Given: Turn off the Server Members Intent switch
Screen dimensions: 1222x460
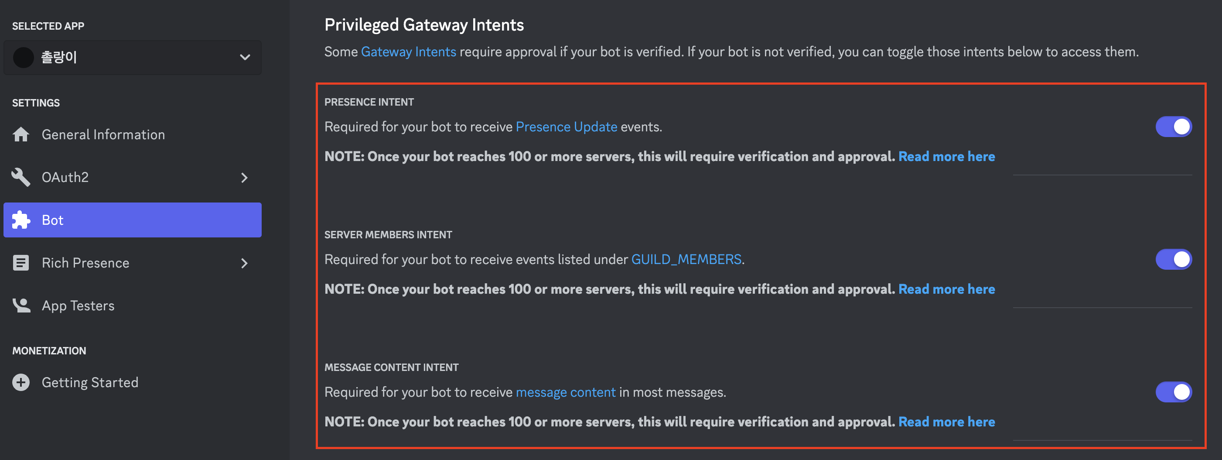Looking at the screenshot, I should 1173,260.
